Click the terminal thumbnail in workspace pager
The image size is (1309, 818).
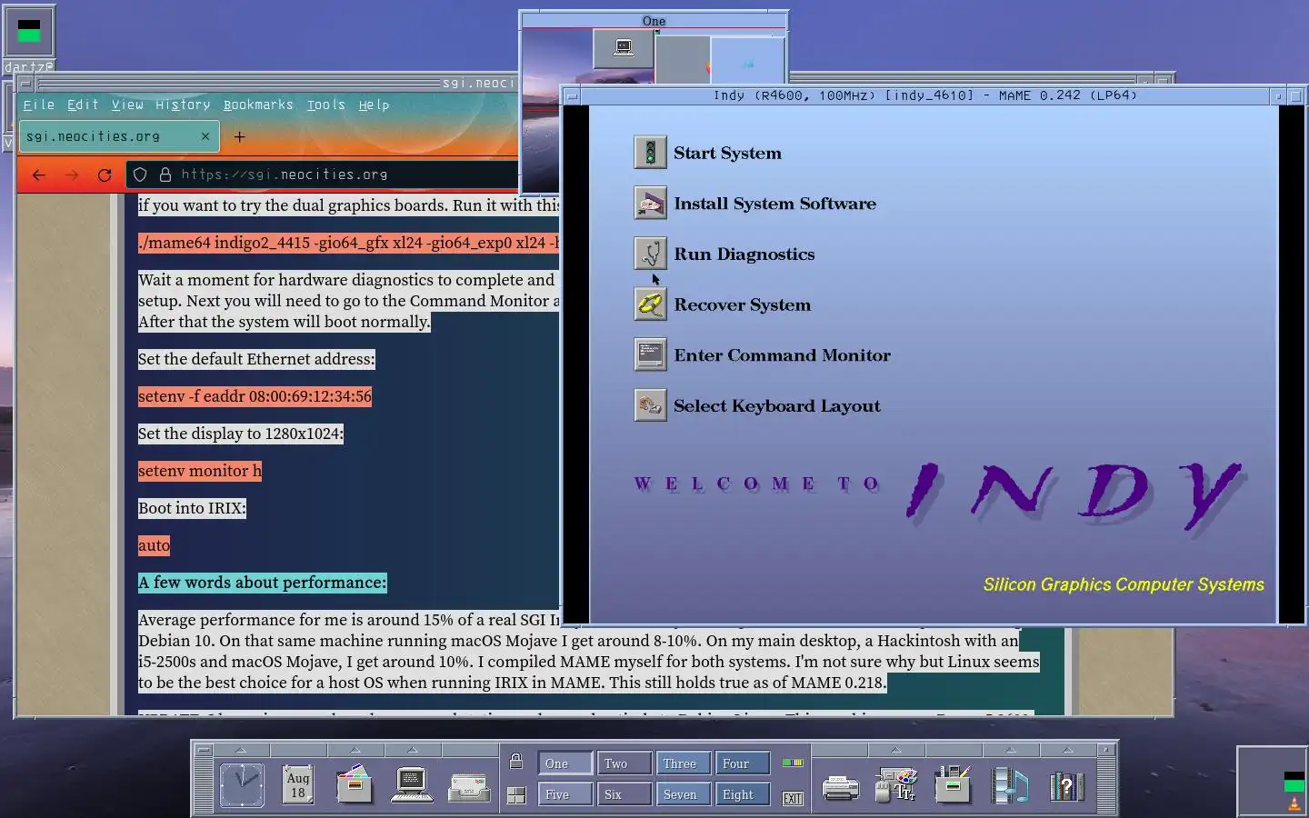pos(624,48)
